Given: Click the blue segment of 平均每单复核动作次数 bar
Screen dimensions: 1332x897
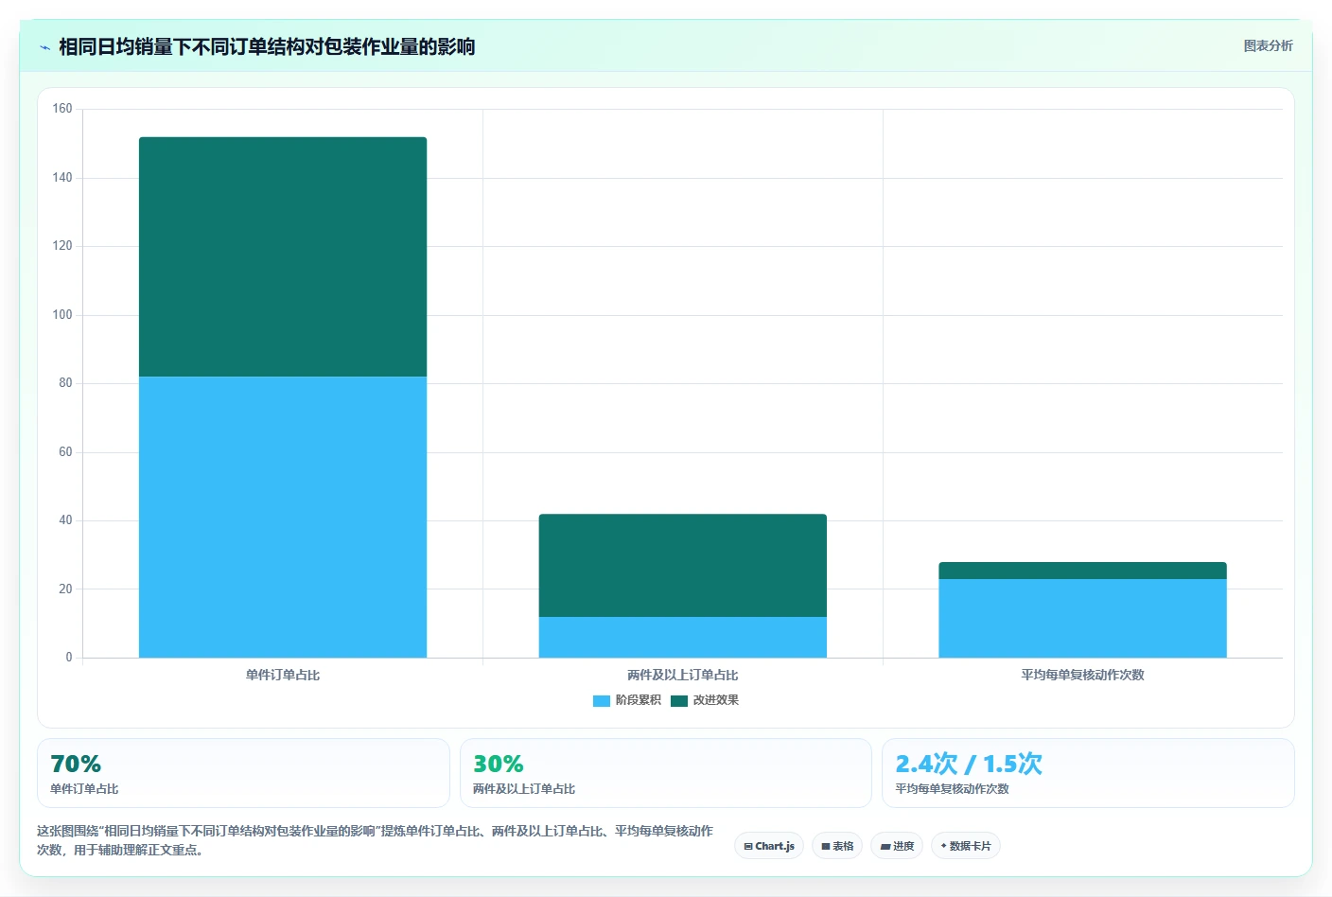Looking at the screenshot, I should (1082, 618).
